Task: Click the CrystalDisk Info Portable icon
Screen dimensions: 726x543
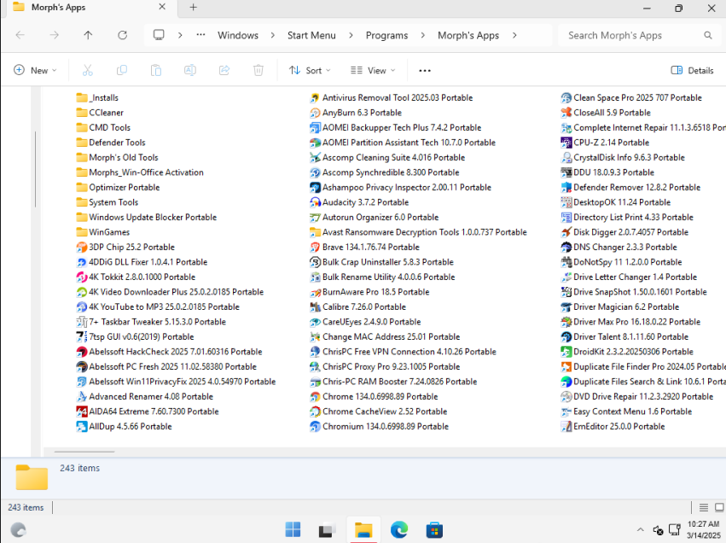Action: click(x=566, y=158)
